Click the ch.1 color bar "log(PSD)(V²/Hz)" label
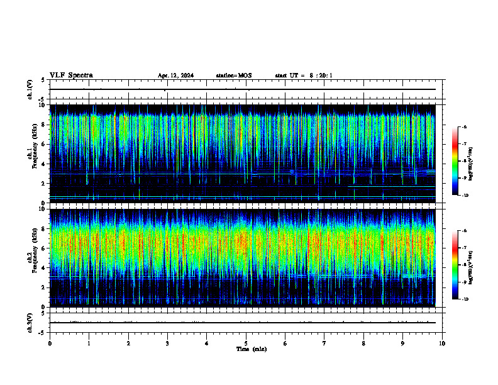498x385 pixels. tap(471, 164)
